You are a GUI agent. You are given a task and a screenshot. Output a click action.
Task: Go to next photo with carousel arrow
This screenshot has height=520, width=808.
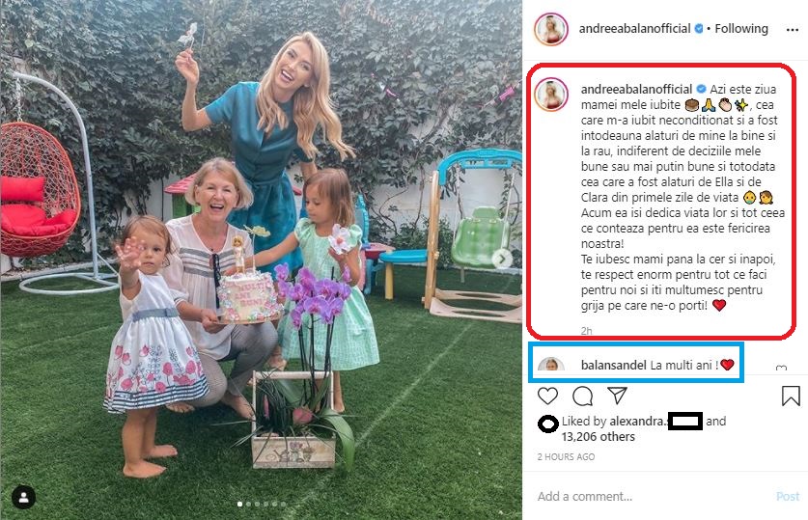pyautogui.click(x=502, y=259)
